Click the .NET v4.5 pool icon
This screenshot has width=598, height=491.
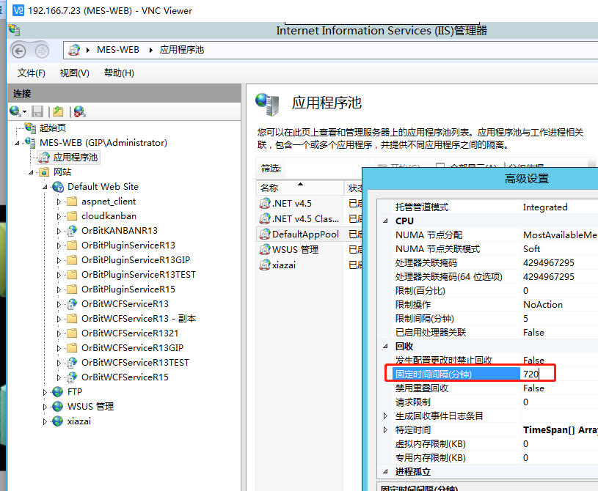[265, 204]
